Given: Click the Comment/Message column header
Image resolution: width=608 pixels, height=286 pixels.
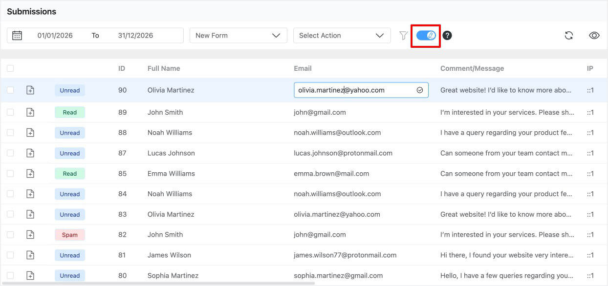Looking at the screenshot, I should (x=472, y=68).
